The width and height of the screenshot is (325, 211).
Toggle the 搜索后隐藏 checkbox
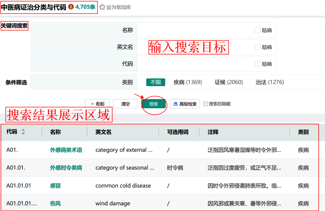[206, 104]
